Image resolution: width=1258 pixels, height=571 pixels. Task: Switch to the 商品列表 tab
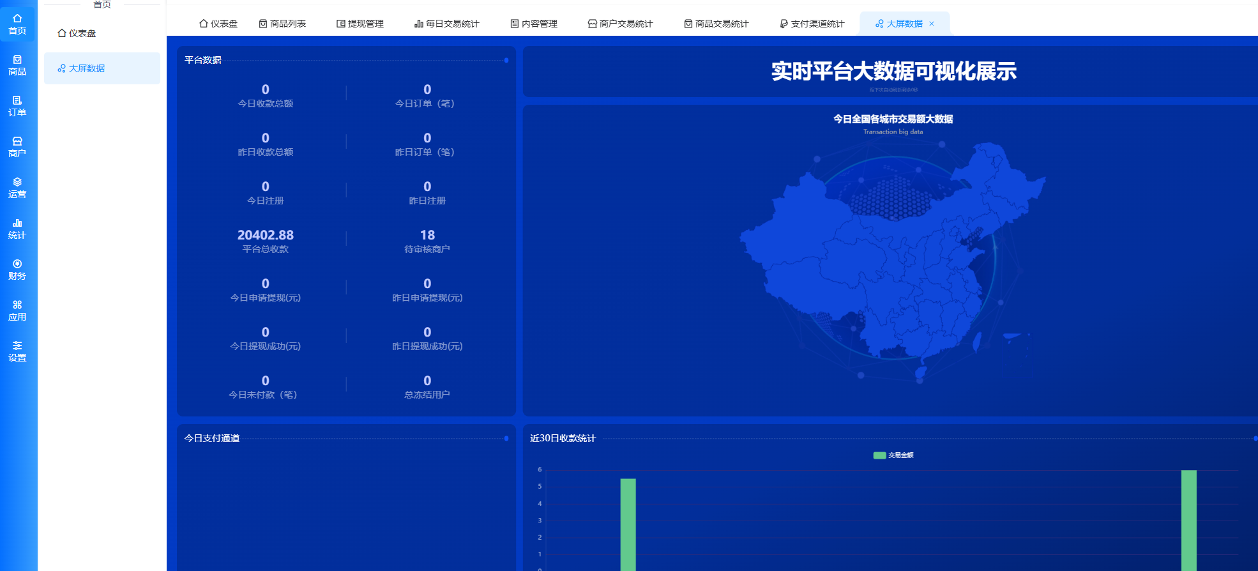point(282,24)
